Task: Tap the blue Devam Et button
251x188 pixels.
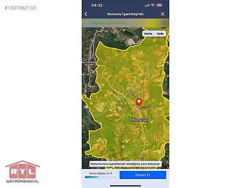Action: pos(143,175)
